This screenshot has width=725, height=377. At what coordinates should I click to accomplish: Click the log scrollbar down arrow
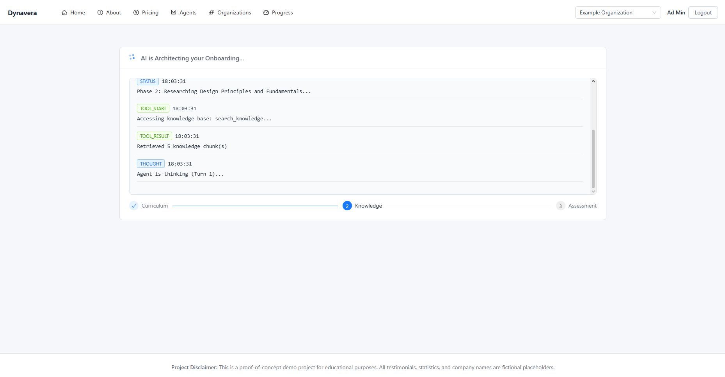coord(593,191)
